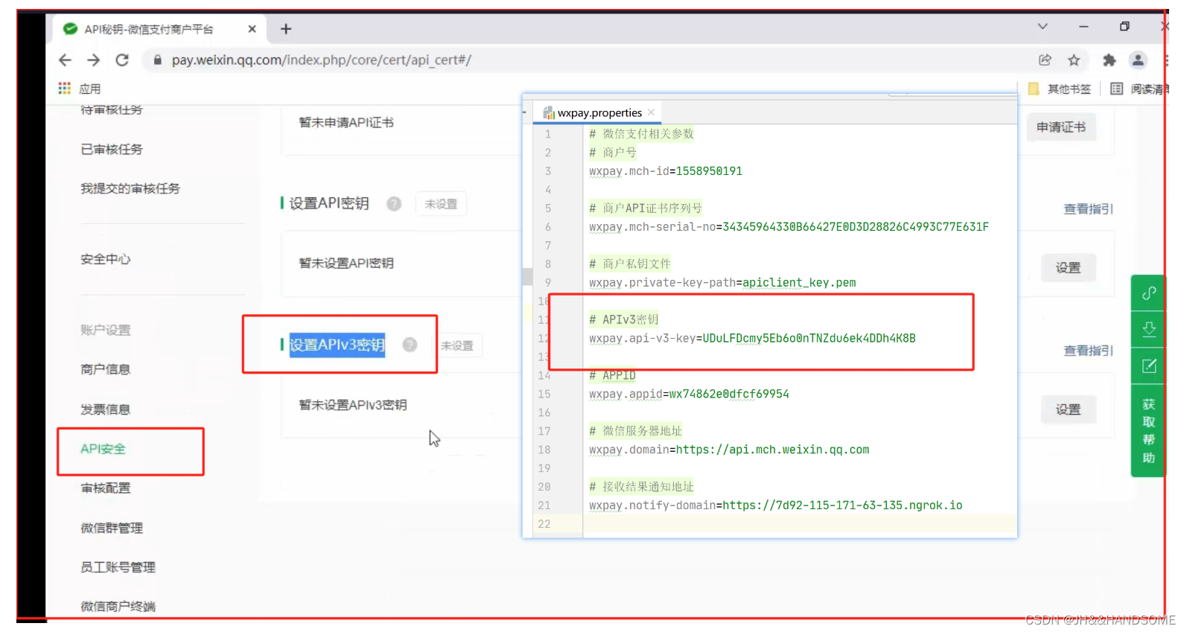This screenshot has height=632, width=1187.
Task: Click 设置 button for API密钥
Action: (1068, 268)
